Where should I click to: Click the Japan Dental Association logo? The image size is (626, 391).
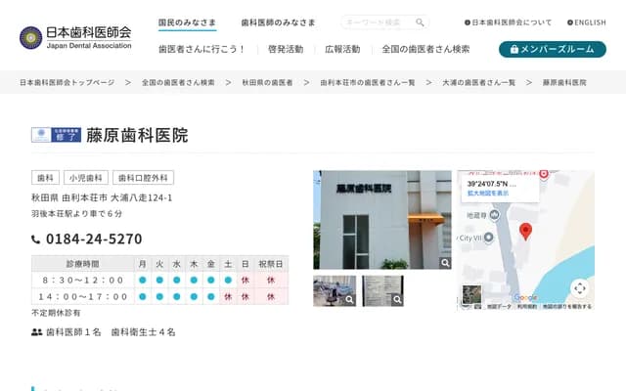[75, 38]
